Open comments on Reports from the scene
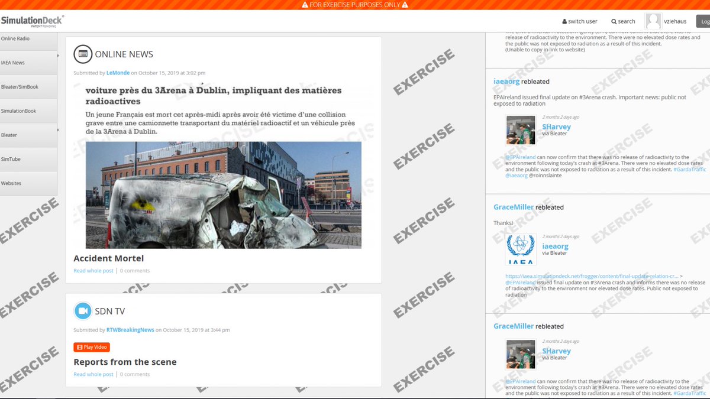Image resolution: width=710 pixels, height=399 pixels. [x=135, y=374]
